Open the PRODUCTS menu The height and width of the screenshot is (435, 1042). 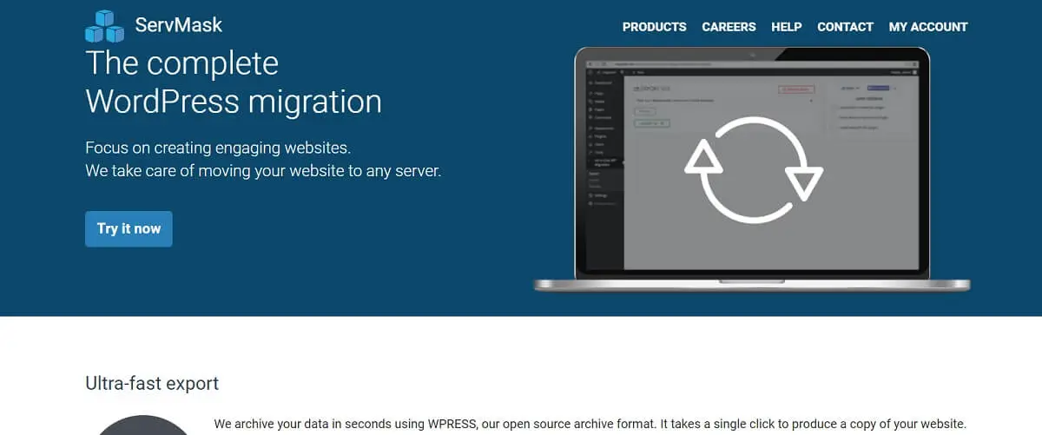coord(654,27)
